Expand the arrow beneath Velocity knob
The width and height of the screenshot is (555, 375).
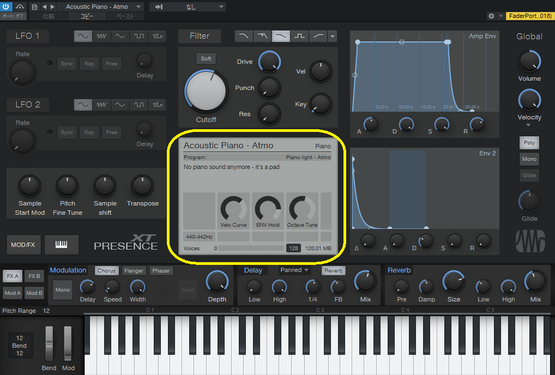[x=528, y=125]
